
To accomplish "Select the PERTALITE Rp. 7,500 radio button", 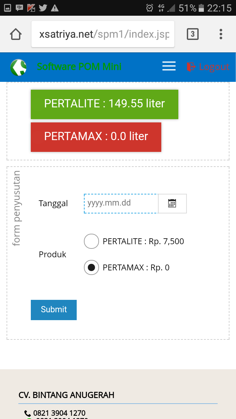I will point(91,242).
